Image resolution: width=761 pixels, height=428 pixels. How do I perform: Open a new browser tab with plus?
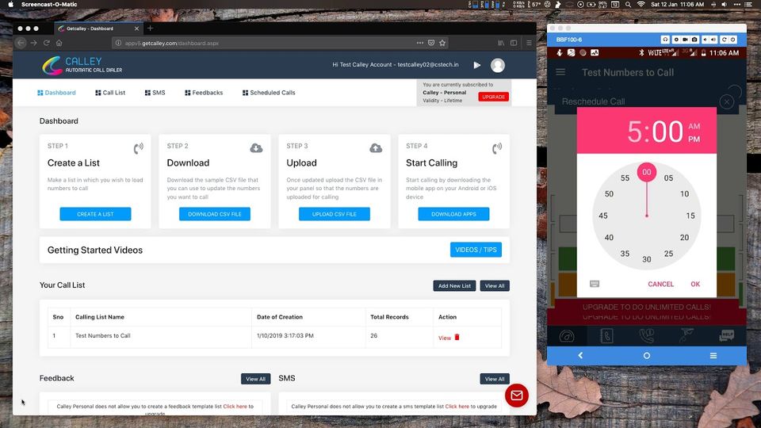point(150,29)
